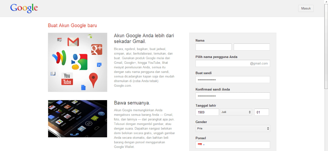
Task: Click the birth day field showing 01
Action: coord(261,112)
